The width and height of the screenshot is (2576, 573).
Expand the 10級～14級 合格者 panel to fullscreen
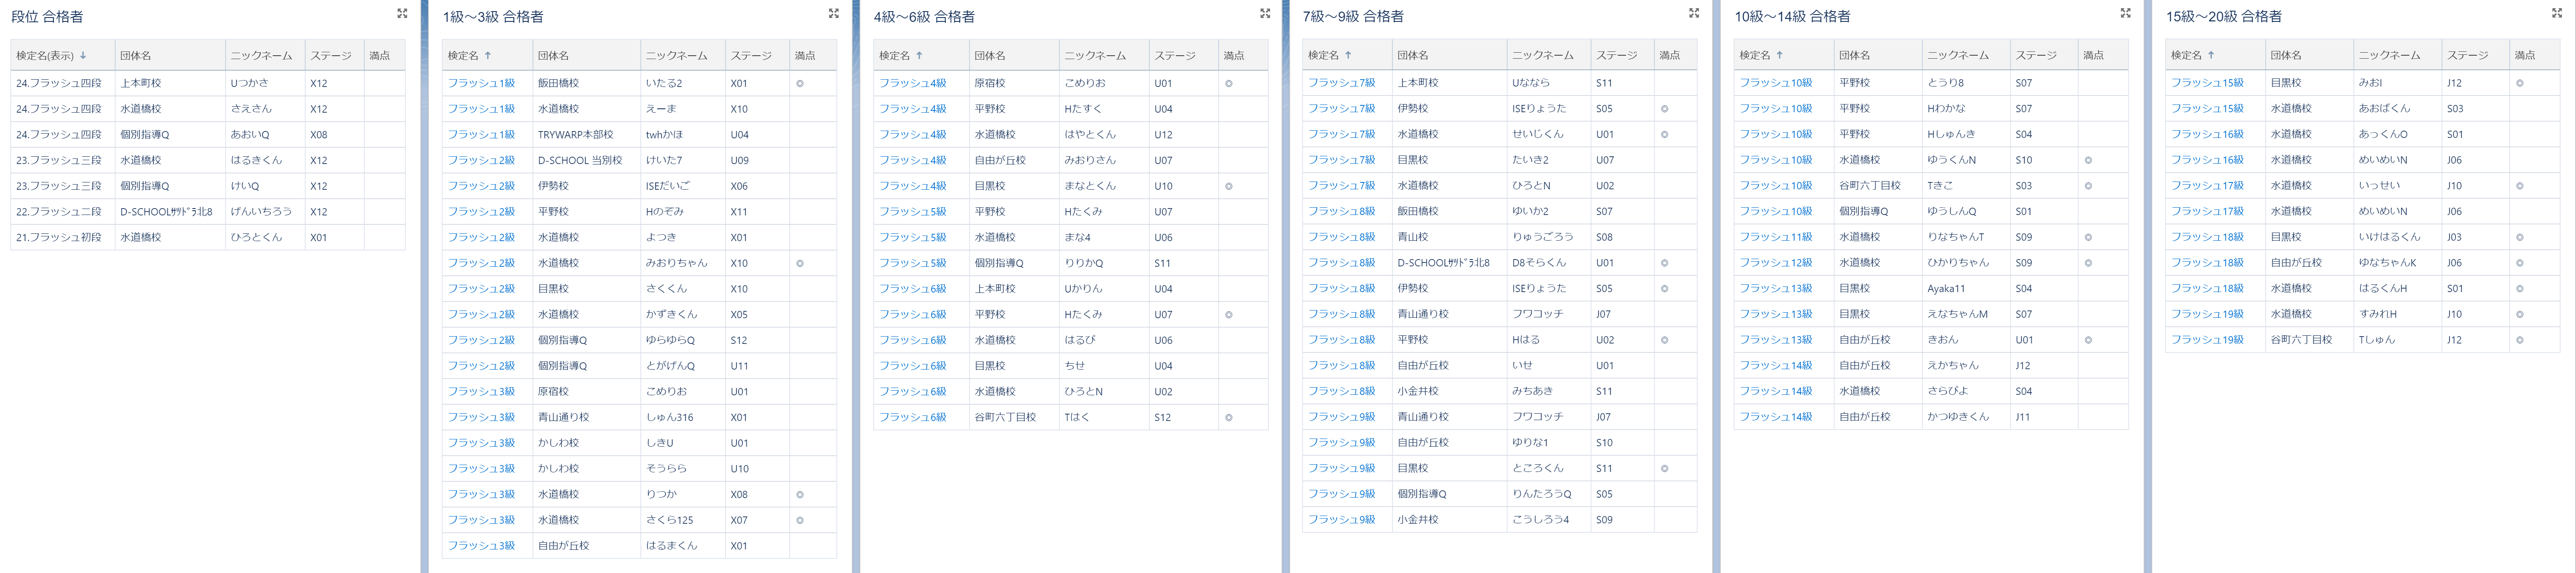tap(2125, 13)
